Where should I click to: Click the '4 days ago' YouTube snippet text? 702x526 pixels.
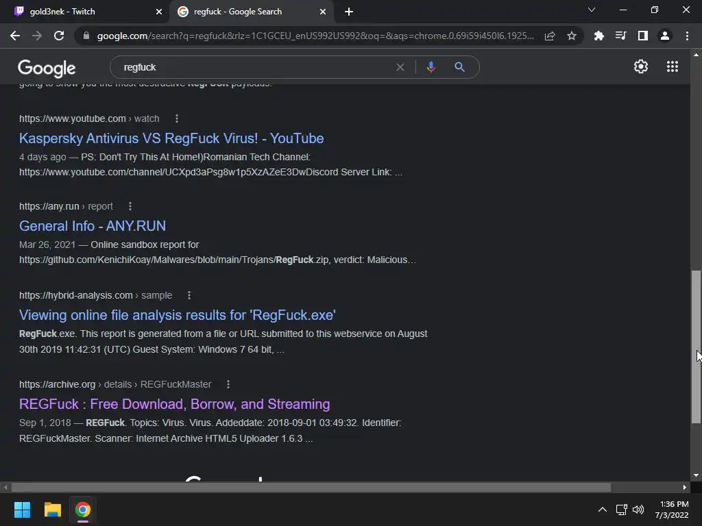(x=43, y=157)
